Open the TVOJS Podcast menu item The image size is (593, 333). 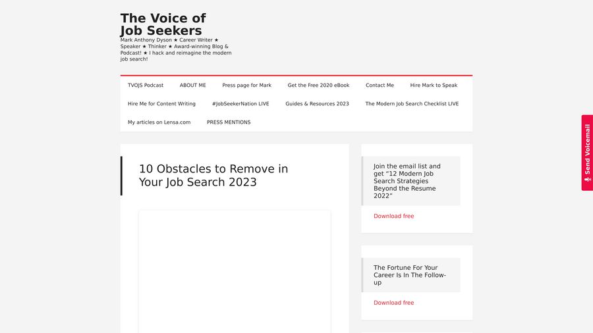coord(146,86)
